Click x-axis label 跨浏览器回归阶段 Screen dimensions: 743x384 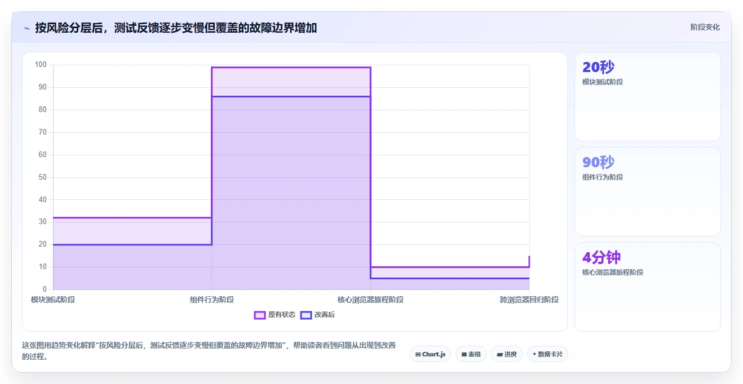pyautogui.click(x=529, y=300)
